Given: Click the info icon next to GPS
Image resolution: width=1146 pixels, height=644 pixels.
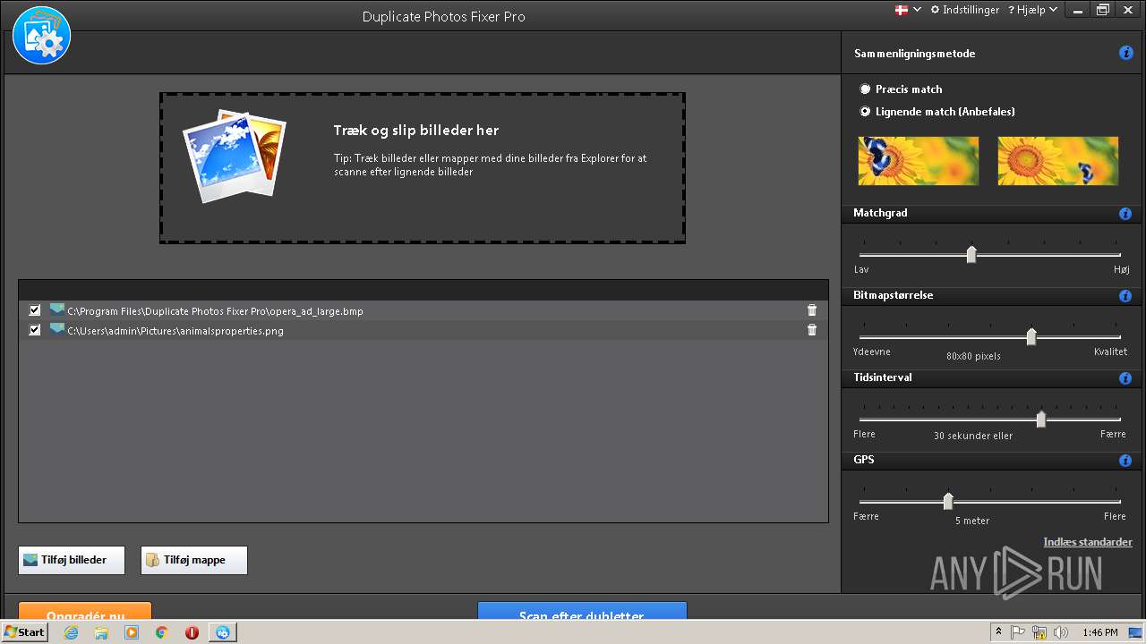Looking at the screenshot, I should click(x=1125, y=461).
